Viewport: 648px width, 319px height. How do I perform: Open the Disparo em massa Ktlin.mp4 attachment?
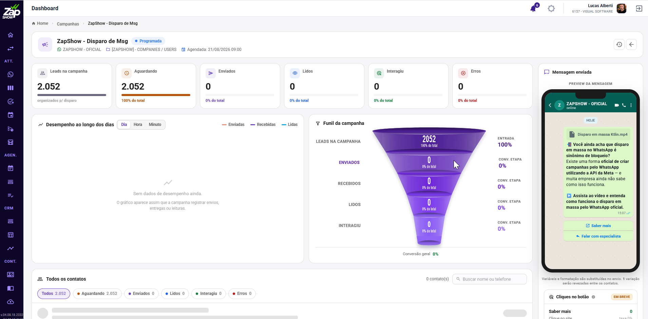click(599, 134)
